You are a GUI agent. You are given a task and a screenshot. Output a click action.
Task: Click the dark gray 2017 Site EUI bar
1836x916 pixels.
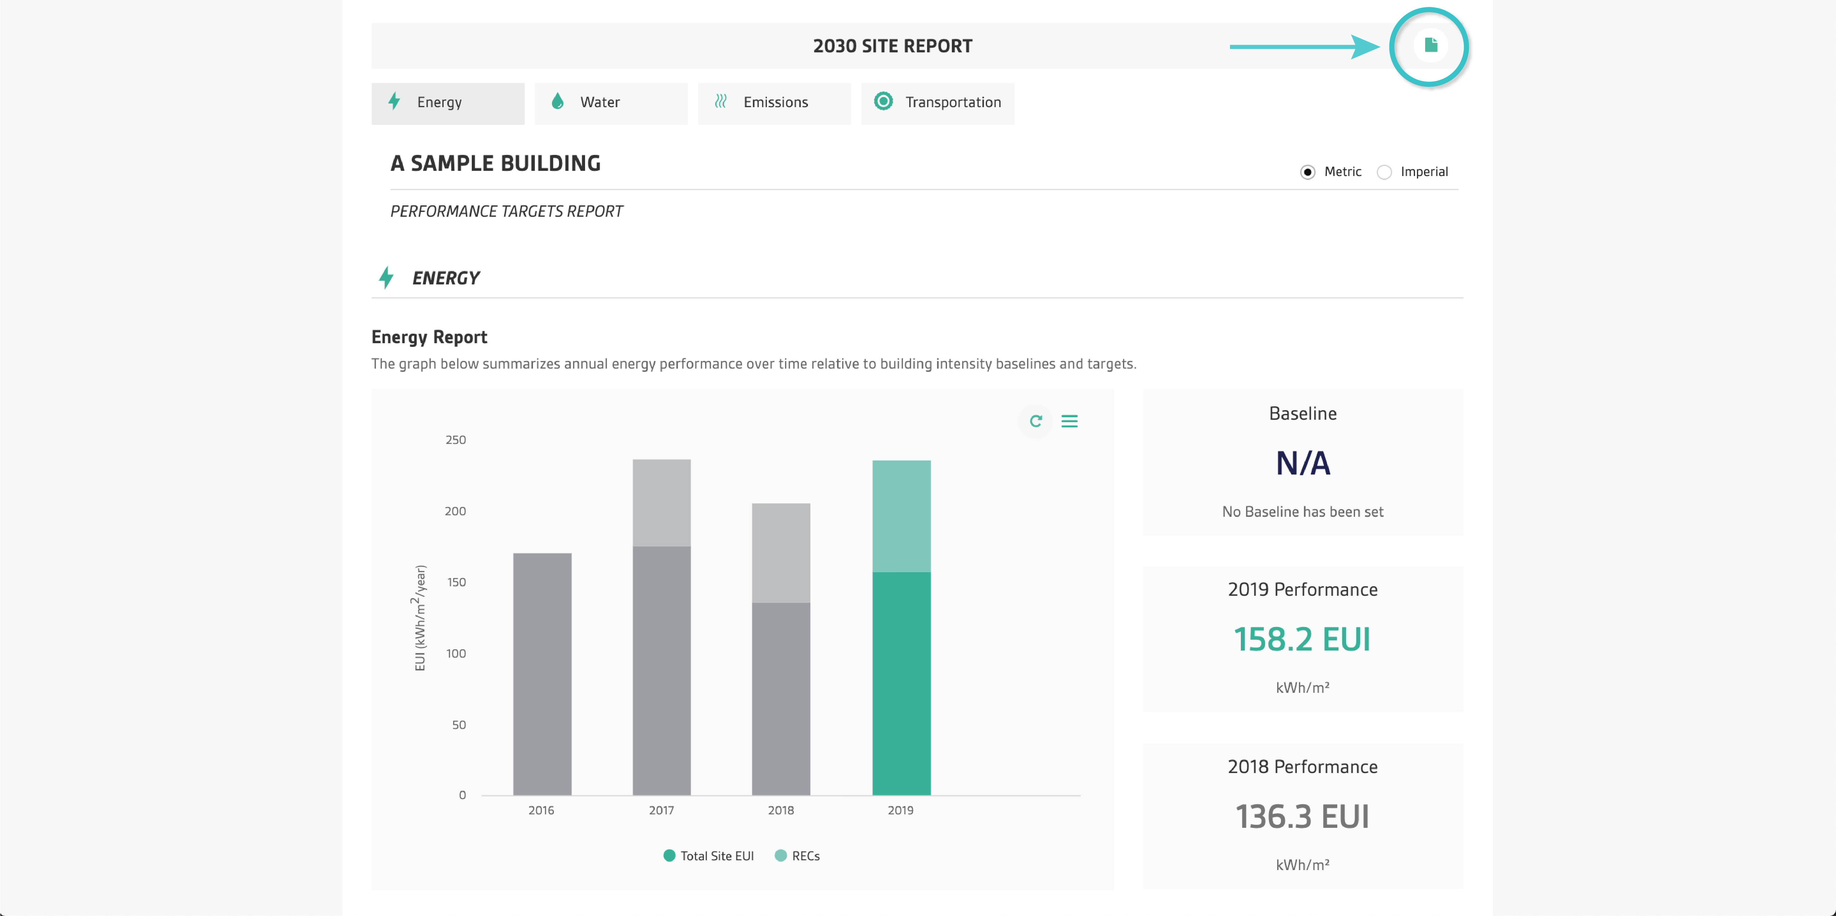pyautogui.click(x=661, y=671)
